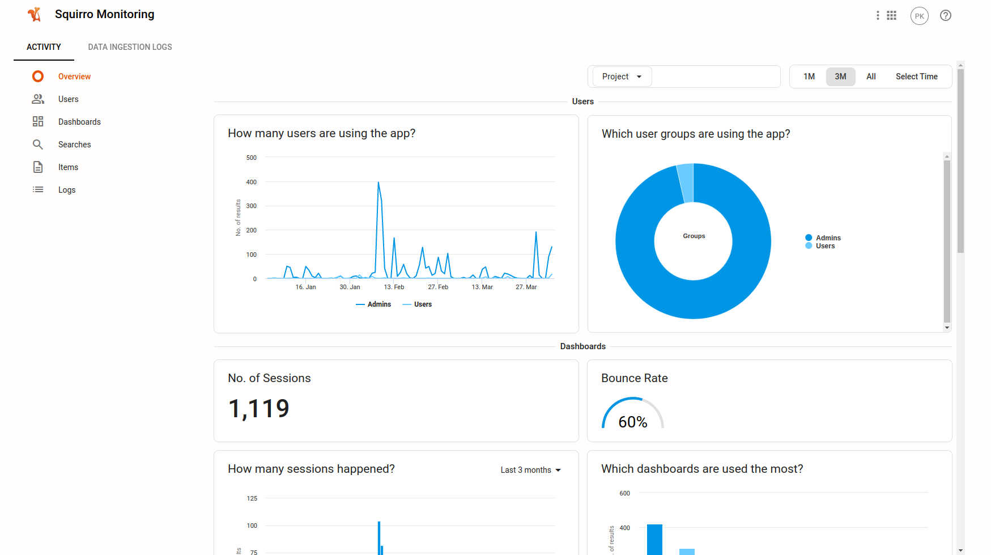Click the user groups panel scrollbar thumb
Image resolution: width=991 pixels, height=555 pixels.
947,241
